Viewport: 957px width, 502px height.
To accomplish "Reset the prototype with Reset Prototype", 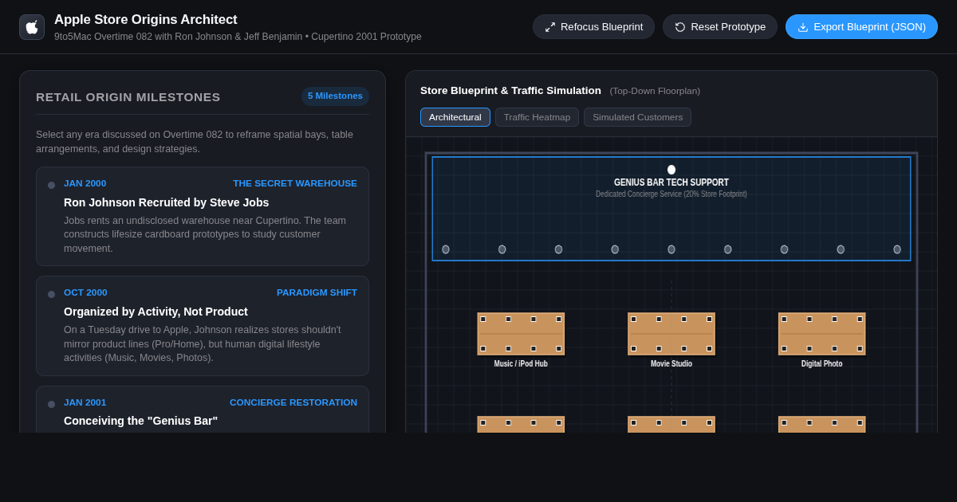I will (720, 26).
